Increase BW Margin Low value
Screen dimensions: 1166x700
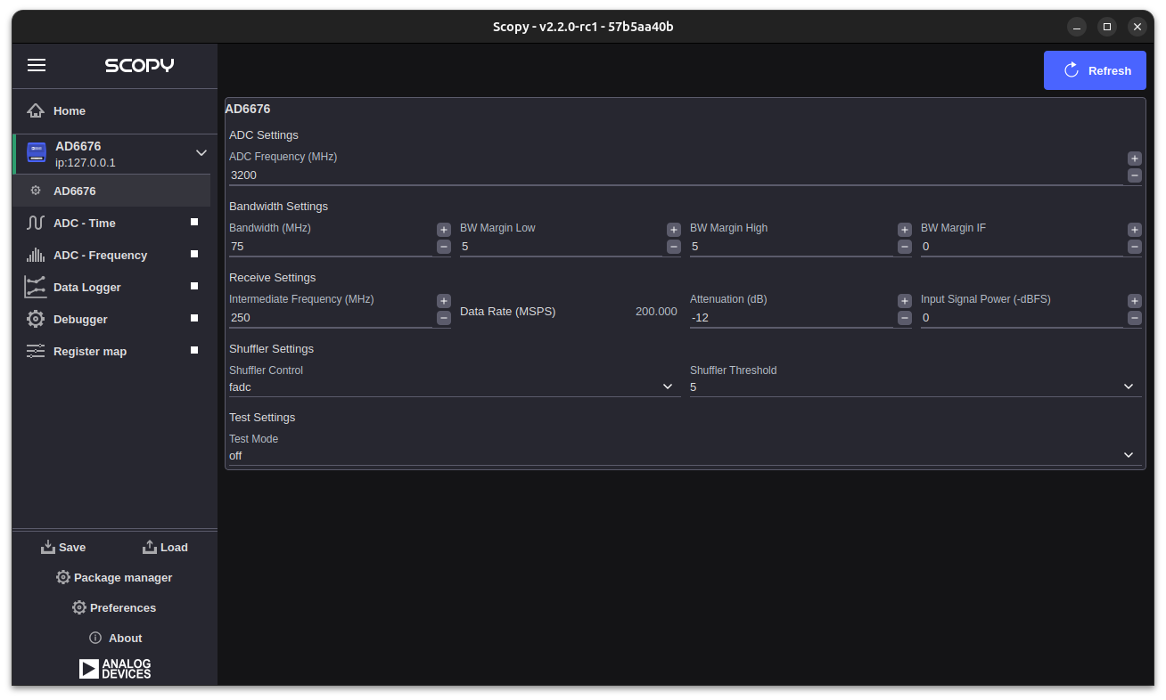674,230
